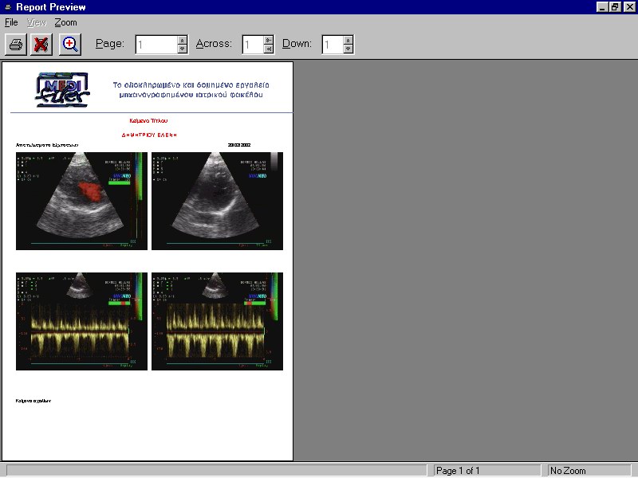Click the magnifier zoom-in icon
Image resolution: width=638 pixels, height=478 pixels.
click(x=70, y=45)
